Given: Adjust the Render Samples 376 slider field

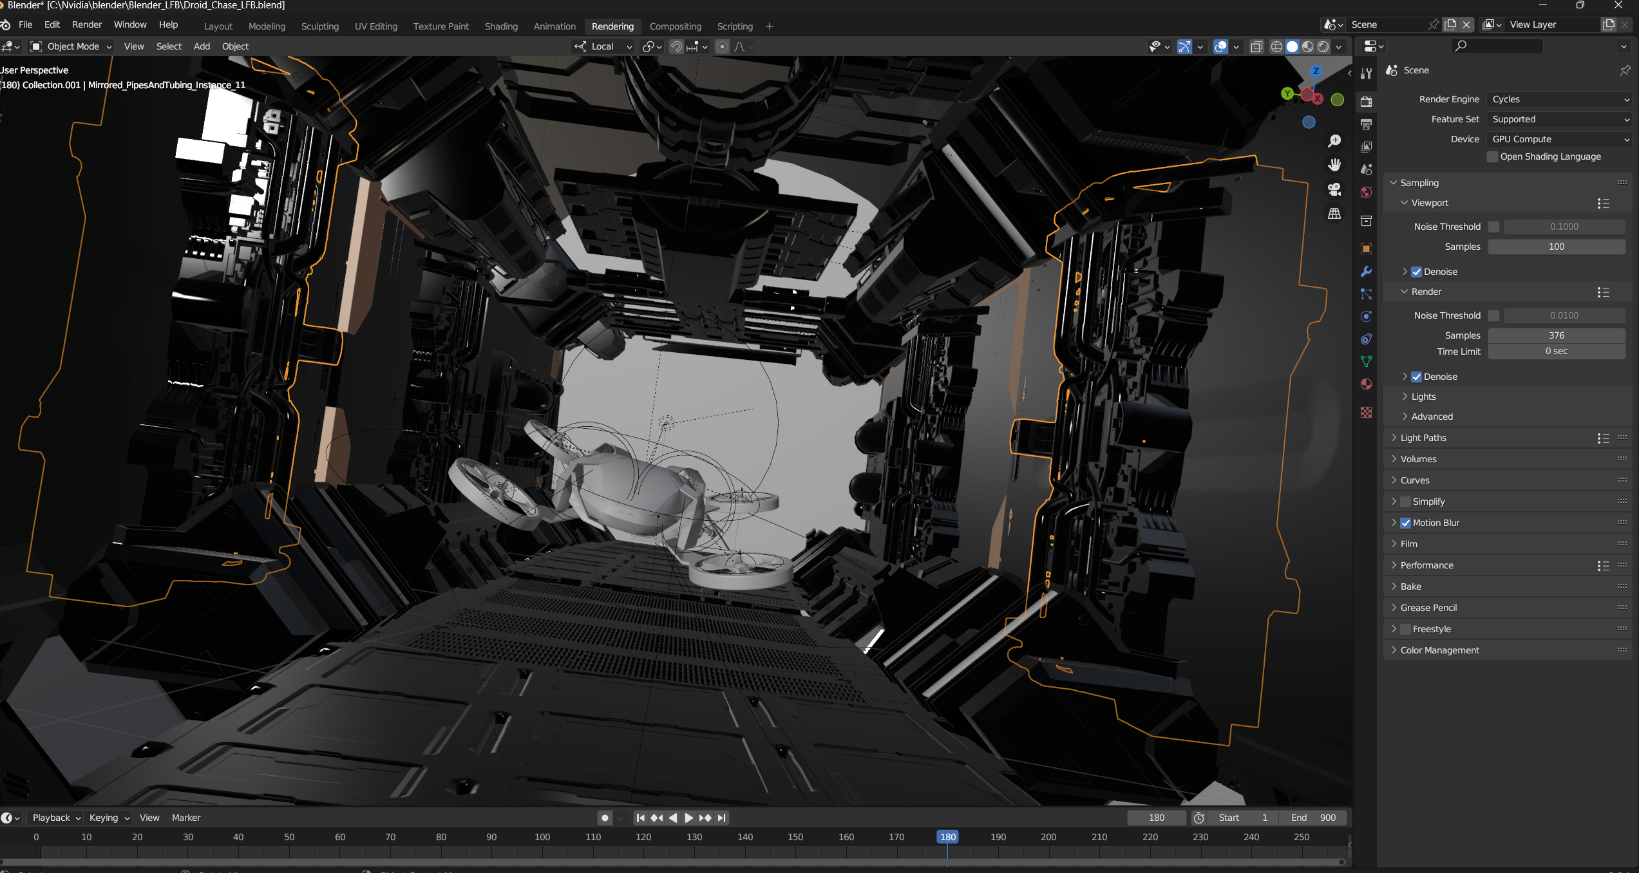Looking at the screenshot, I should pos(1556,335).
